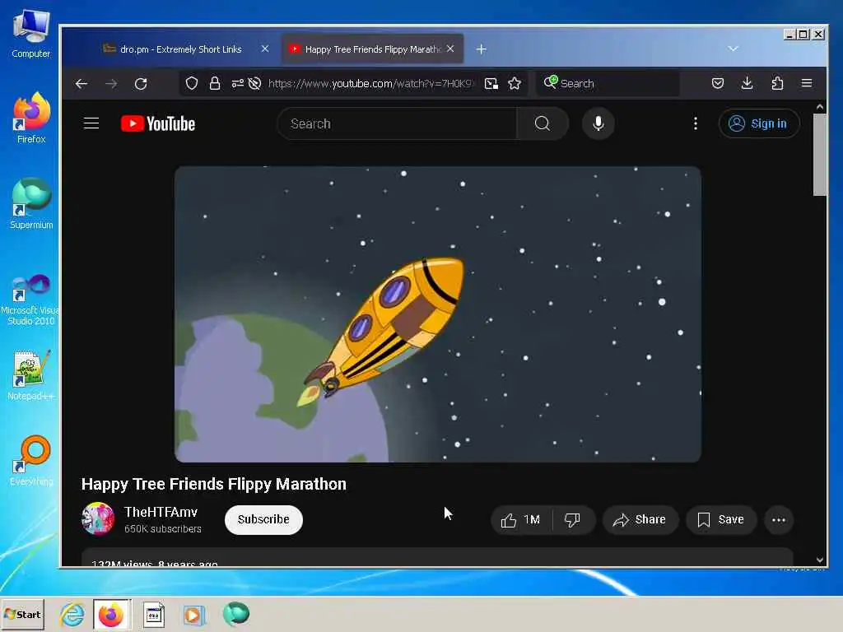Open a new browser tab
843x632 pixels.
[481, 49]
